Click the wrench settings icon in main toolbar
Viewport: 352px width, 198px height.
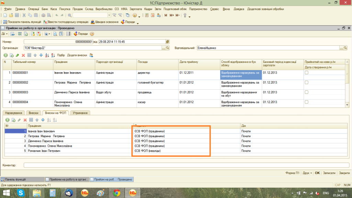[x=185, y=15]
